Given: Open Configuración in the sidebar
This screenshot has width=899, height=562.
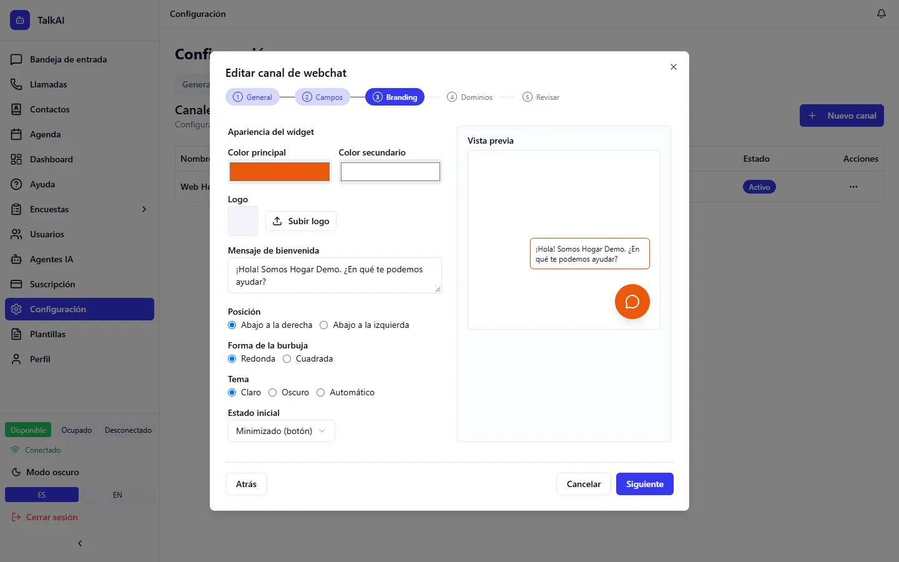Looking at the screenshot, I should pos(80,309).
